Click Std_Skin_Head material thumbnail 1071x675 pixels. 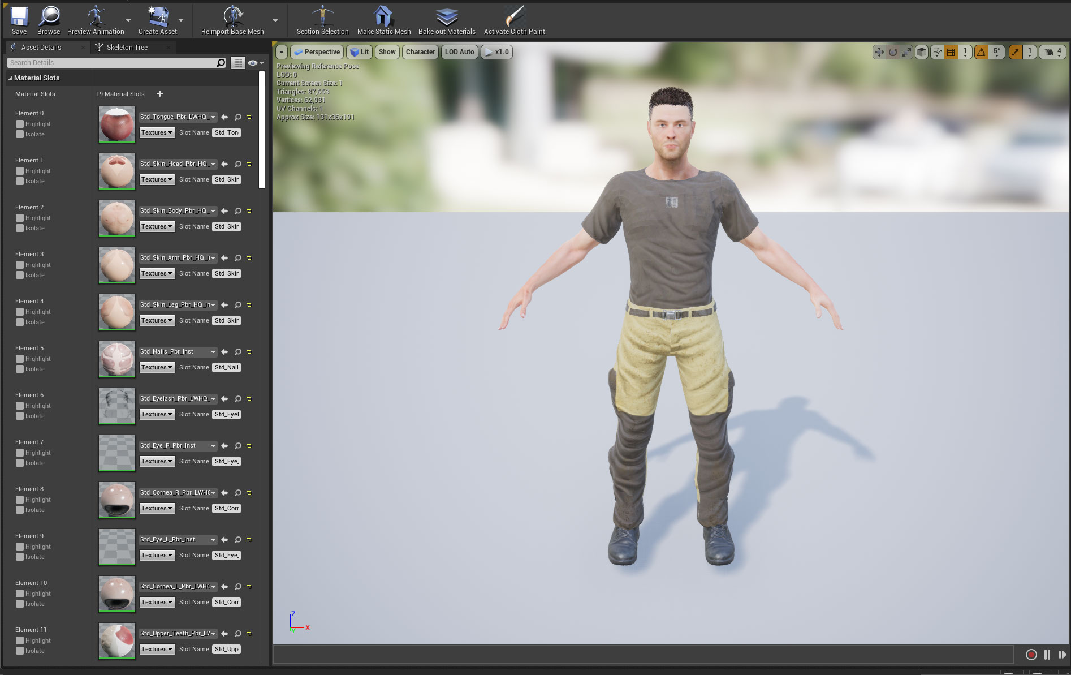(x=117, y=171)
